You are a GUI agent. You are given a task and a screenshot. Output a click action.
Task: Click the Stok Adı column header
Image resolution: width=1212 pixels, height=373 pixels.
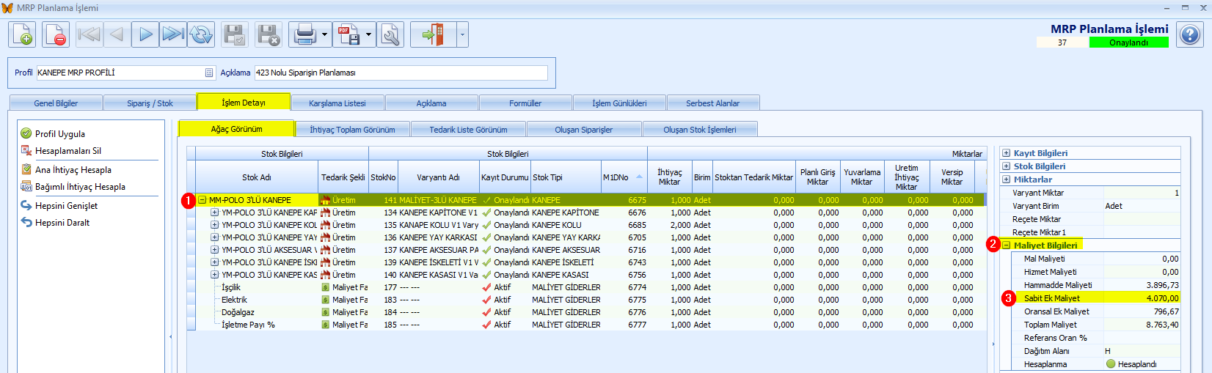[257, 177]
